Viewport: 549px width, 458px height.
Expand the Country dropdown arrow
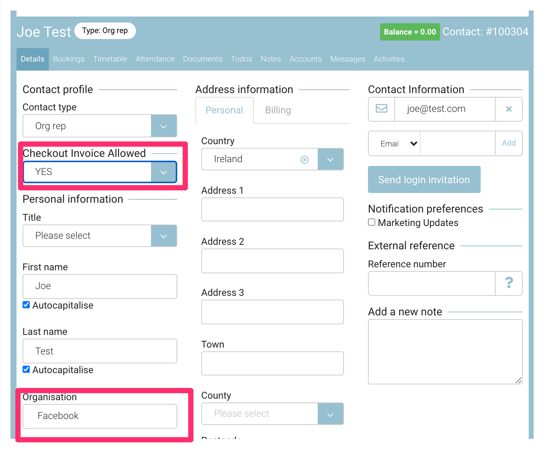(330, 160)
